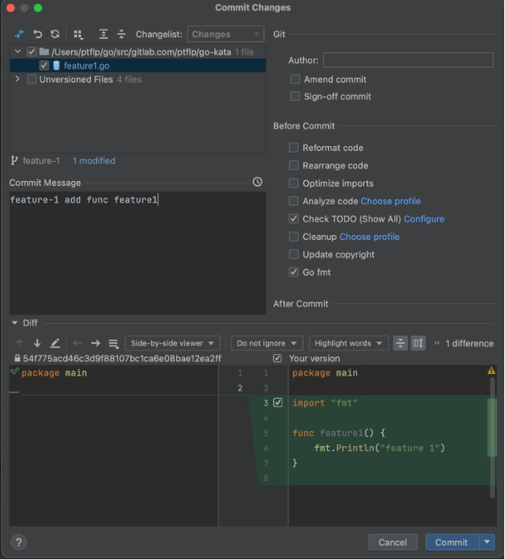Open commit message history clock icon
505x559 pixels.
click(x=257, y=183)
